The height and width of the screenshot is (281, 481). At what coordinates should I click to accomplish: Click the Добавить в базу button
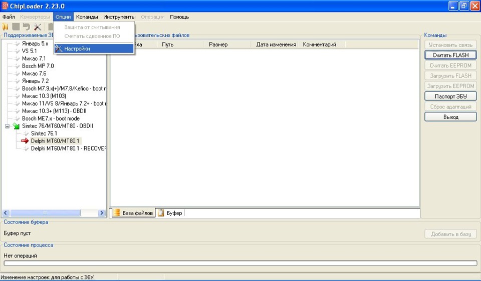pos(450,234)
